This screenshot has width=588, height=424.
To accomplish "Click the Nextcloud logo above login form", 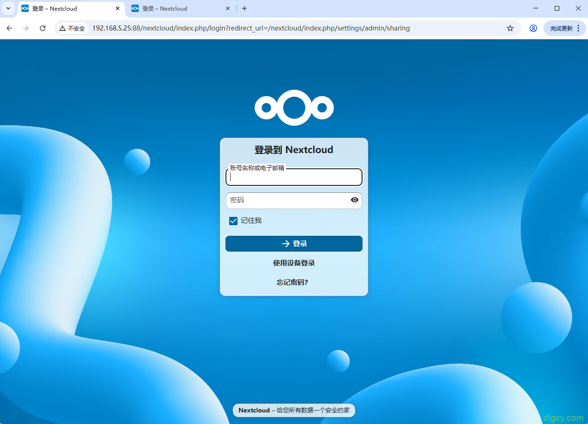I will (x=294, y=108).
